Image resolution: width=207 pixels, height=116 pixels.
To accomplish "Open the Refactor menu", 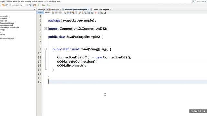I will pyautogui.click(x=16, y=1).
